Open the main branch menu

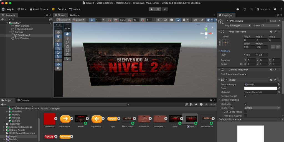click(x=75, y=9)
